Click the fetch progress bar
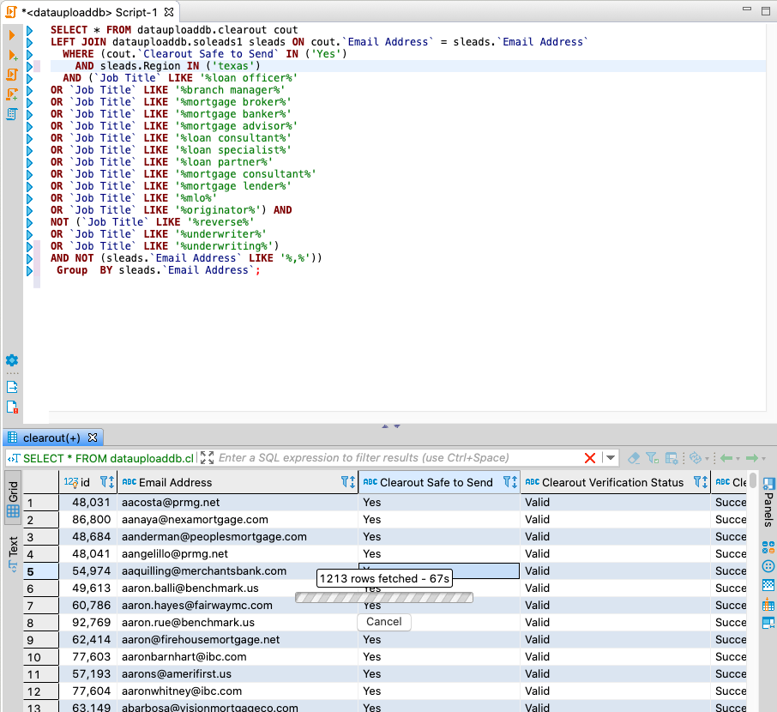 coord(383,597)
